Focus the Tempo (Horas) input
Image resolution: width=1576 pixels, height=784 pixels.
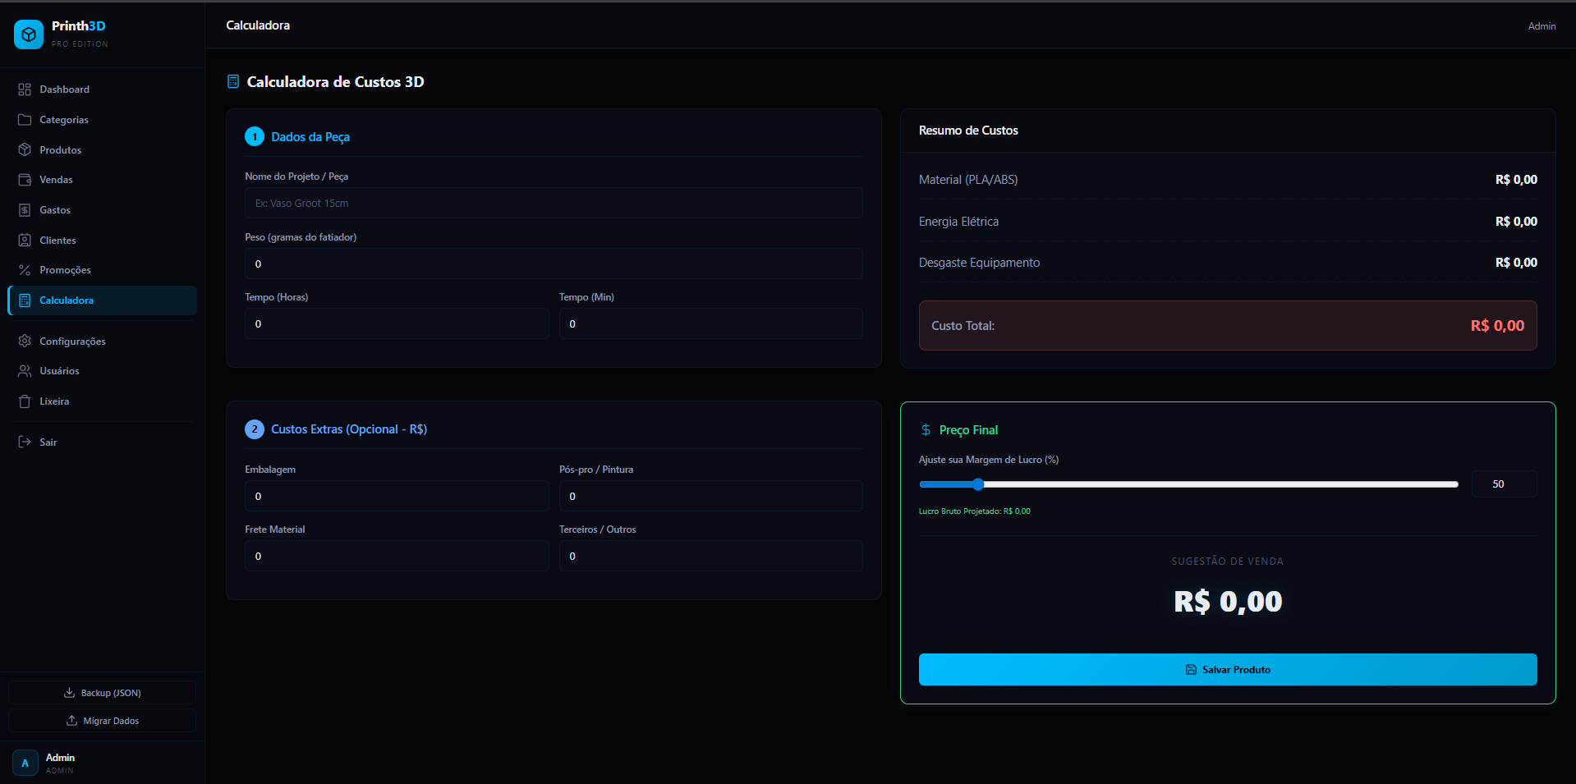(x=397, y=323)
